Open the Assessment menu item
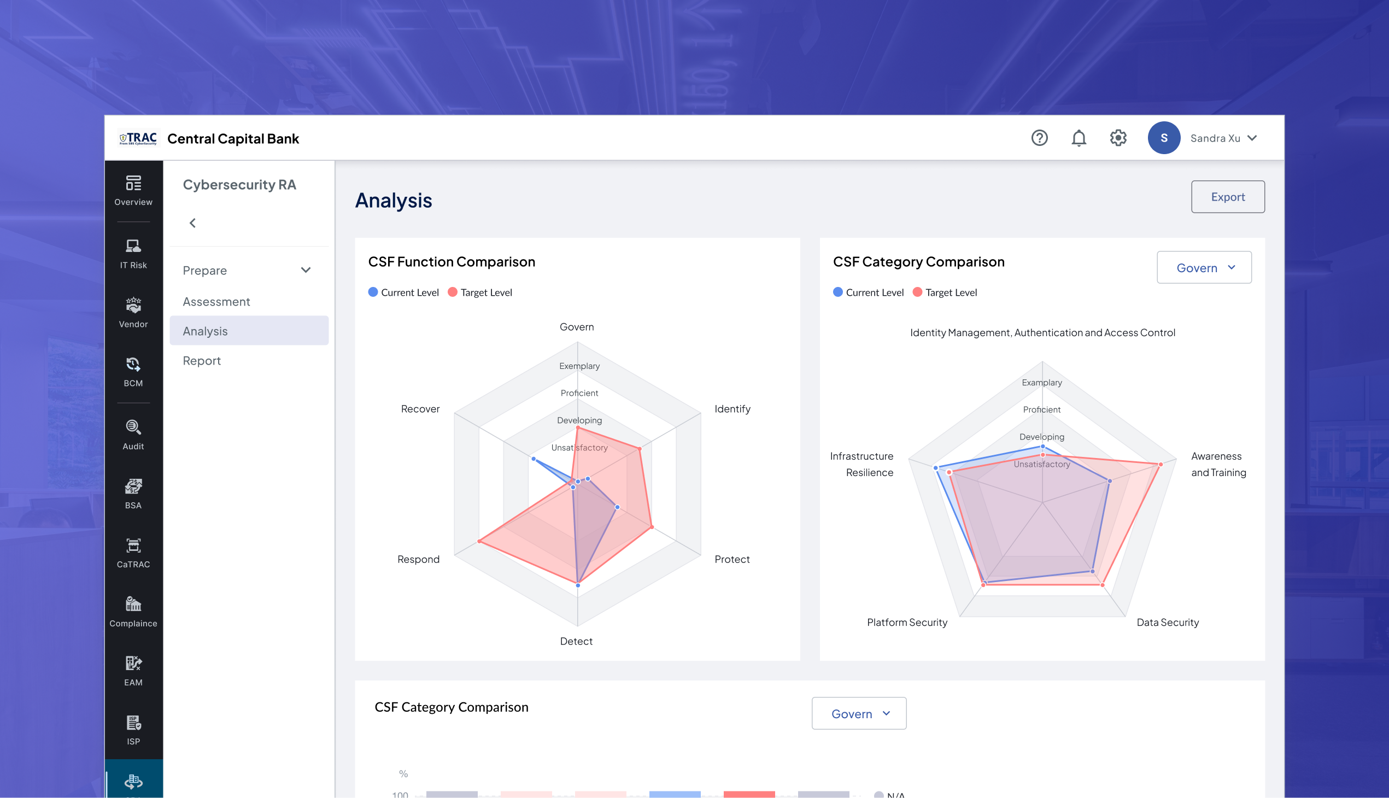 tap(216, 302)
